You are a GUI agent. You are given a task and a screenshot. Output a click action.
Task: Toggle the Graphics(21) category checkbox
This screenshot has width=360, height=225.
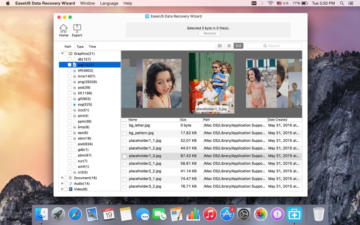pos(66,54)
